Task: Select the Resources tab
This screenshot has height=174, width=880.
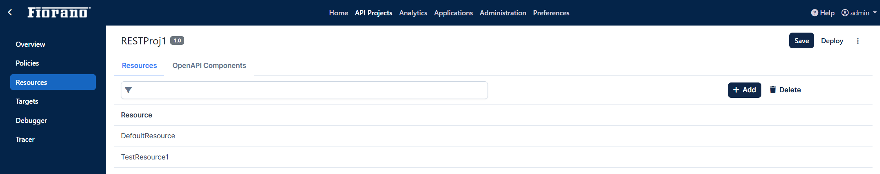Action: [x=139, y=66]
